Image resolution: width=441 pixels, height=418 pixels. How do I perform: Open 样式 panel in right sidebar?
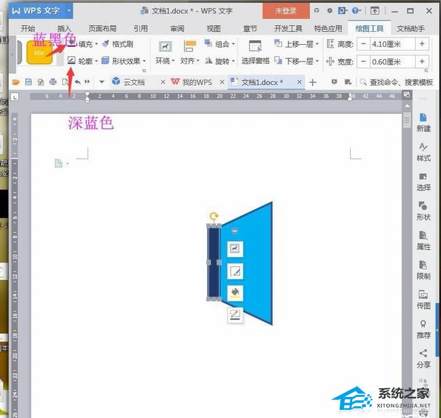(423, 152)
